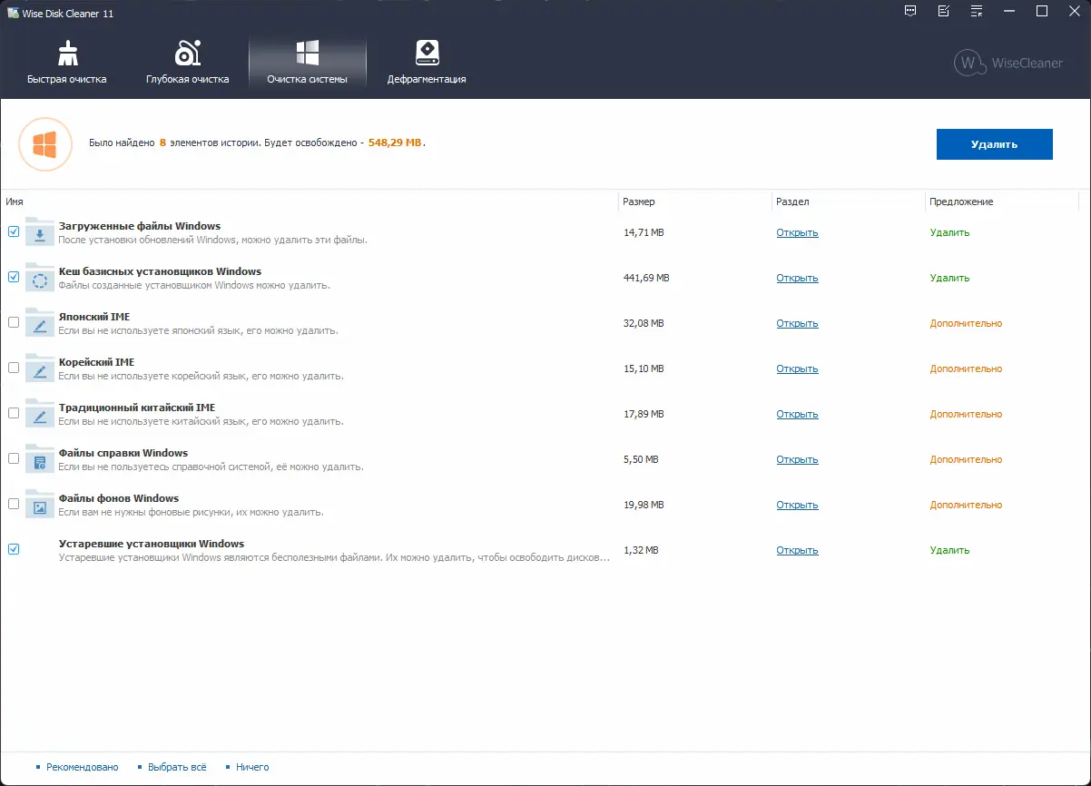1091x786 pixels.
Task: Open Открыть link for Загруженные файлы Windows
Action: pos(797,232)
